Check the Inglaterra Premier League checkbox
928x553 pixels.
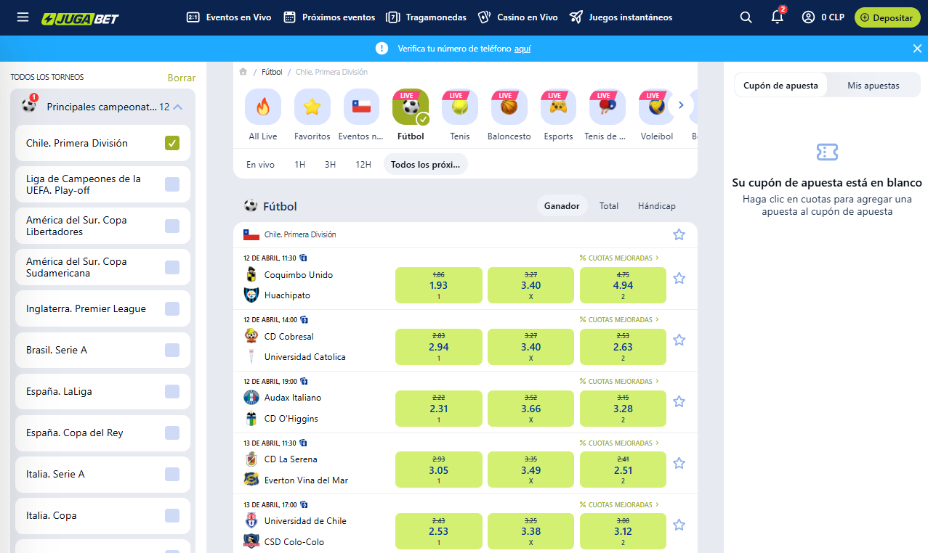point(172,308)
